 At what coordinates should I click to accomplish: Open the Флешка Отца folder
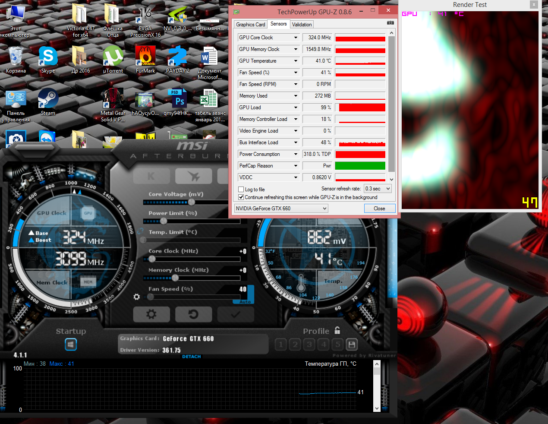point(113,21)
